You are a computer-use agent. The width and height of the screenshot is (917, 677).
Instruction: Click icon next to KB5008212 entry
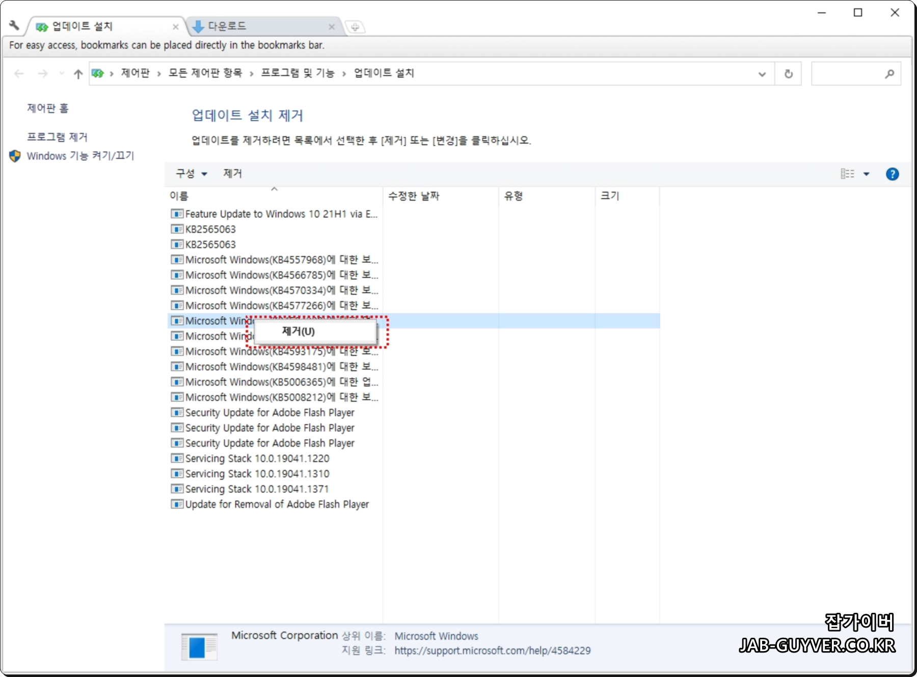(177, 397)
